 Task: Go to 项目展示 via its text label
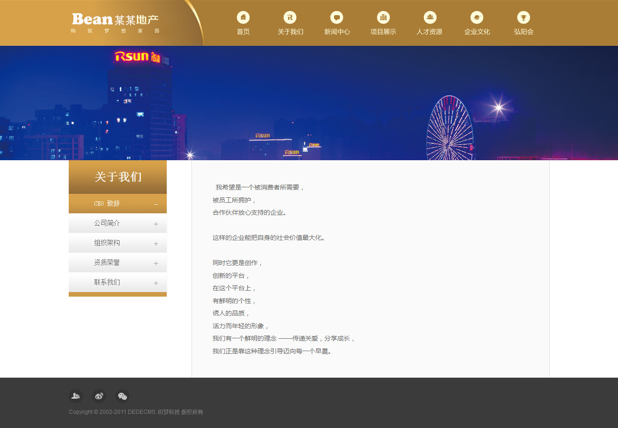click(383, 32)
